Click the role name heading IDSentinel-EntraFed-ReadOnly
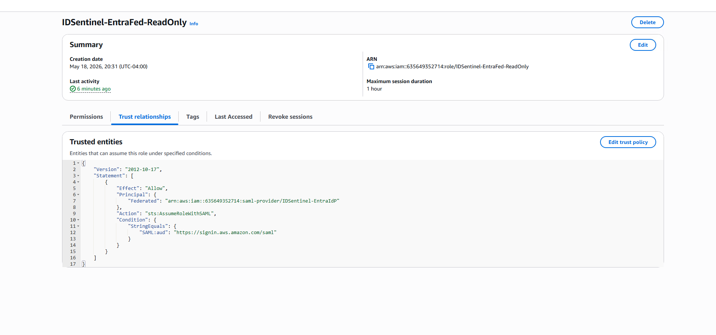The width and height of the screenshot is (716, 335). [124, 22]
